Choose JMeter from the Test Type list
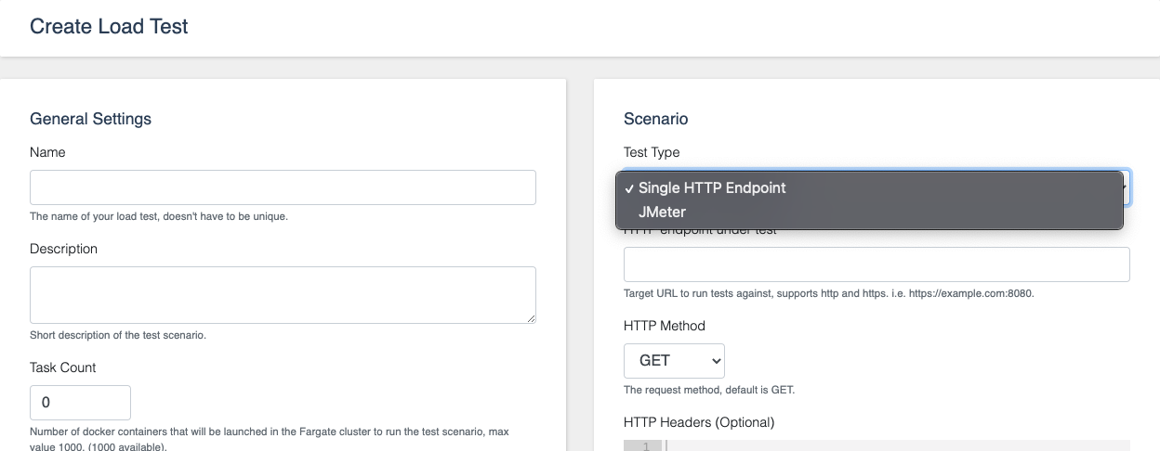The image size is (1160, 451). (x=662, y=212)
